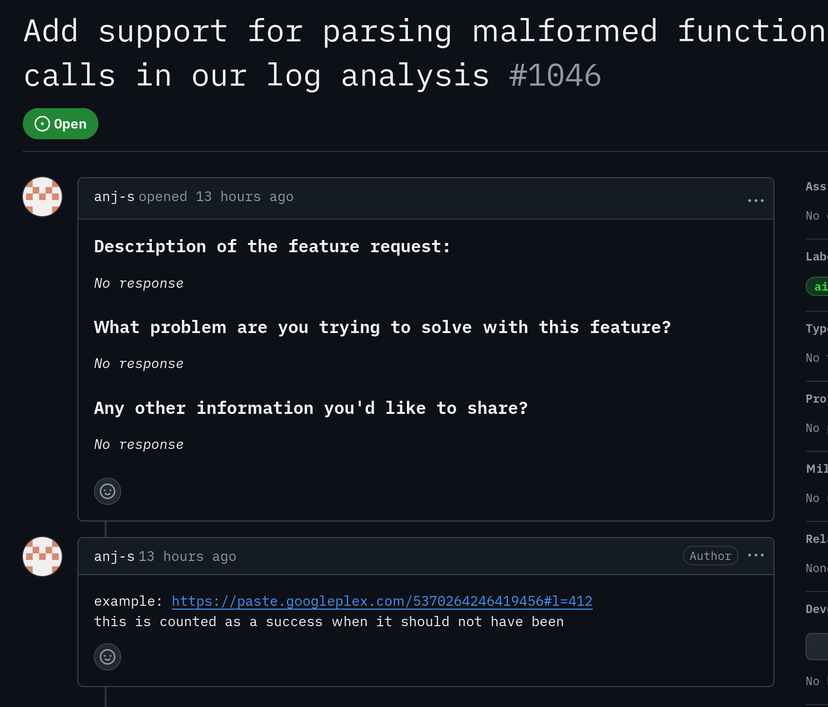Viewport: 828px width, 707px height.
Task: Add emoji reaction to the example link comment
Action: tap(107, 657)
